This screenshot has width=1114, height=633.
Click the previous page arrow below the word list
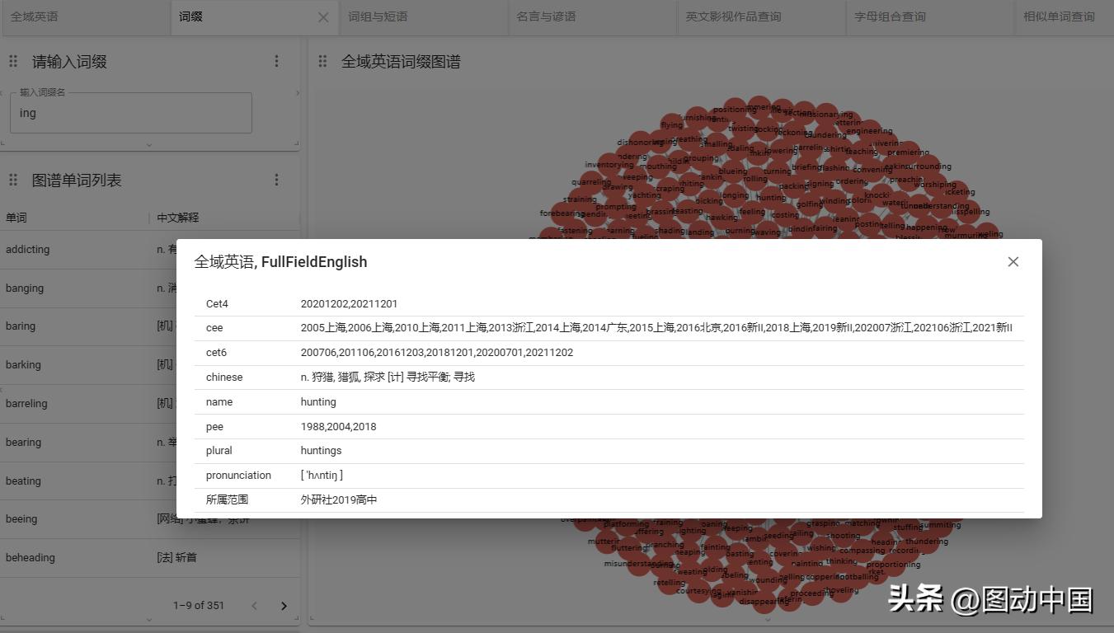254,605
